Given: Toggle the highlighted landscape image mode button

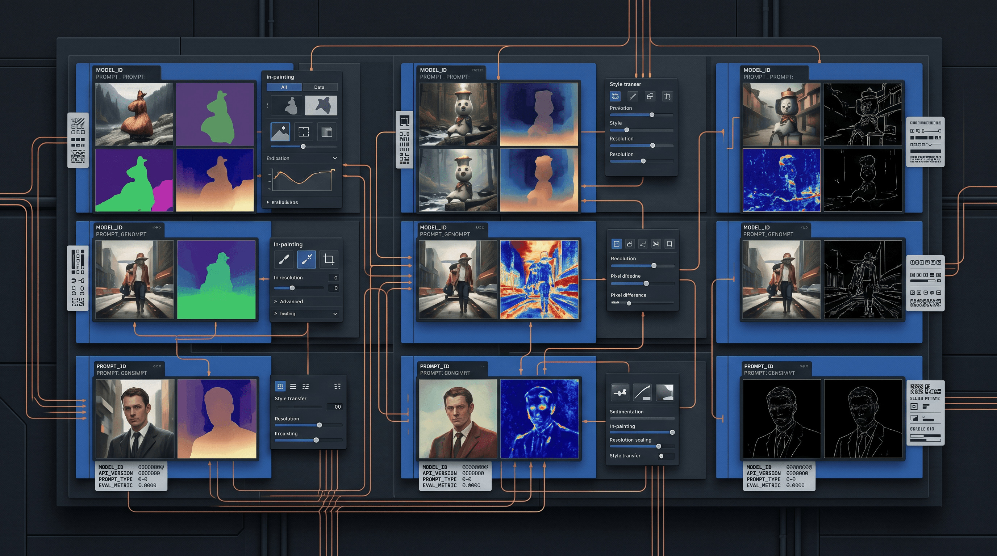Looking at the screenshot, I should 280,132.
